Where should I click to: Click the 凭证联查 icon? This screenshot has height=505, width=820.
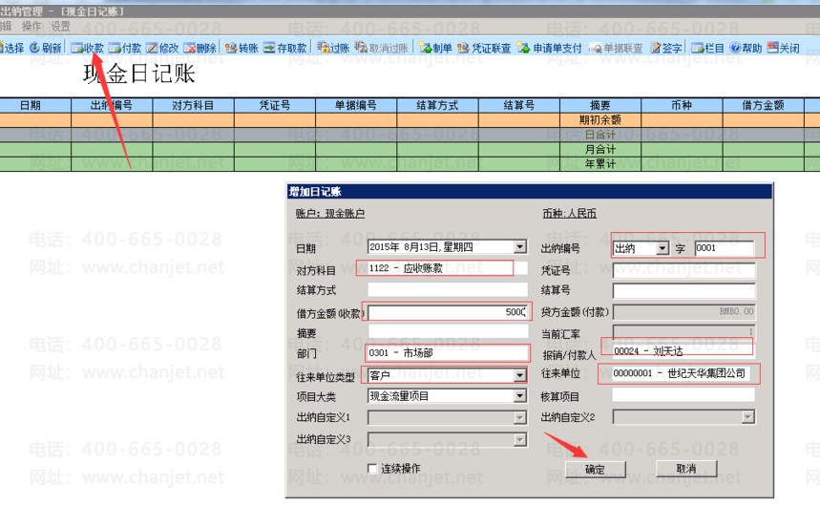click(x=463, y=48)
